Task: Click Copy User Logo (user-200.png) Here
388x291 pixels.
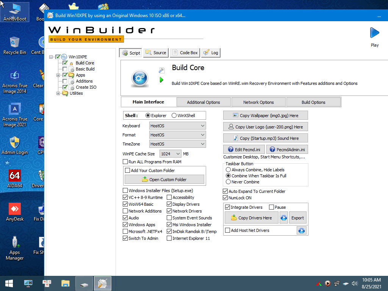Action: (266, 127)
